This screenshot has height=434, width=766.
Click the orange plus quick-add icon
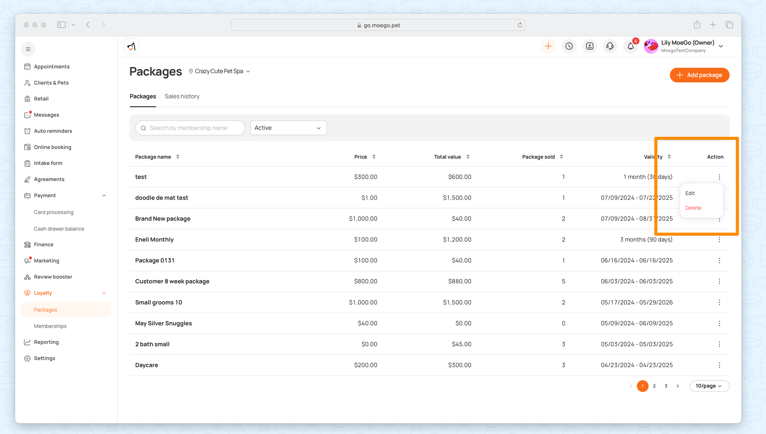click(548, 46)
